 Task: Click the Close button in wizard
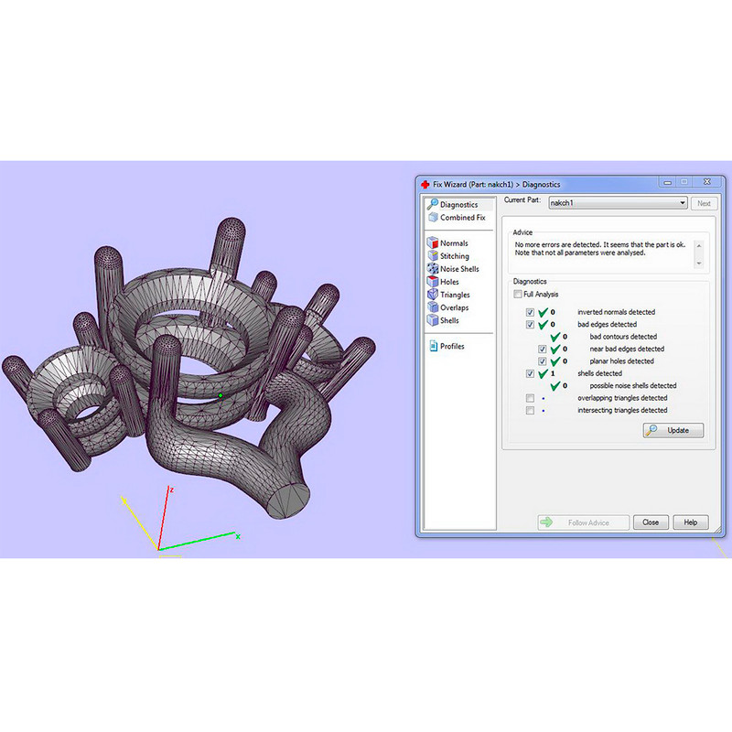[x=650, y=522]
